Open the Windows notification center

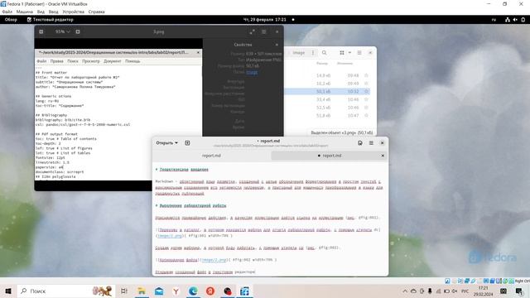[519, 291]
